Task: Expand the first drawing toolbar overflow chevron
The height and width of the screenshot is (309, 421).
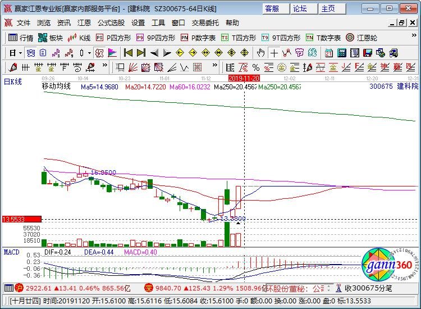Action: 105,65
